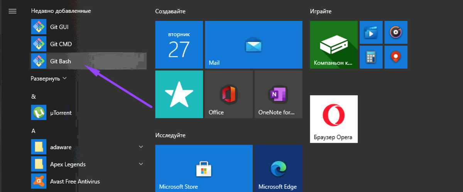Open the Xbox Компаньон консоли tile
Image resolution: width=463 pixels, height=192 pixels.
(334, 45)
